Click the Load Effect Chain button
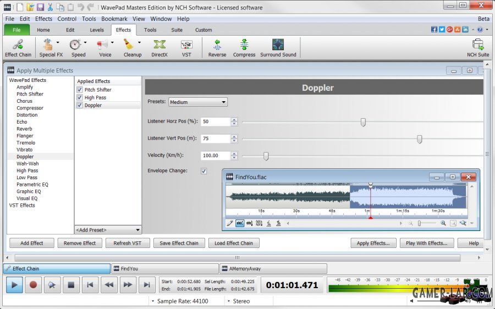 [x=234, y=243]
